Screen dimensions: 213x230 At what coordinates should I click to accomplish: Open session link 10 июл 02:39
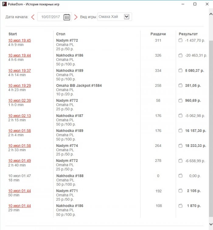19,100
